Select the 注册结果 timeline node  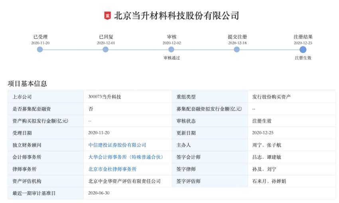[303, 50]
